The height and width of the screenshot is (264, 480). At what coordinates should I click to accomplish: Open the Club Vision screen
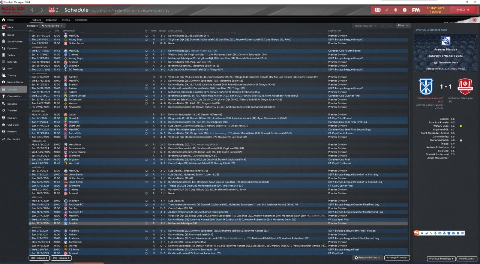click(13, 125)
